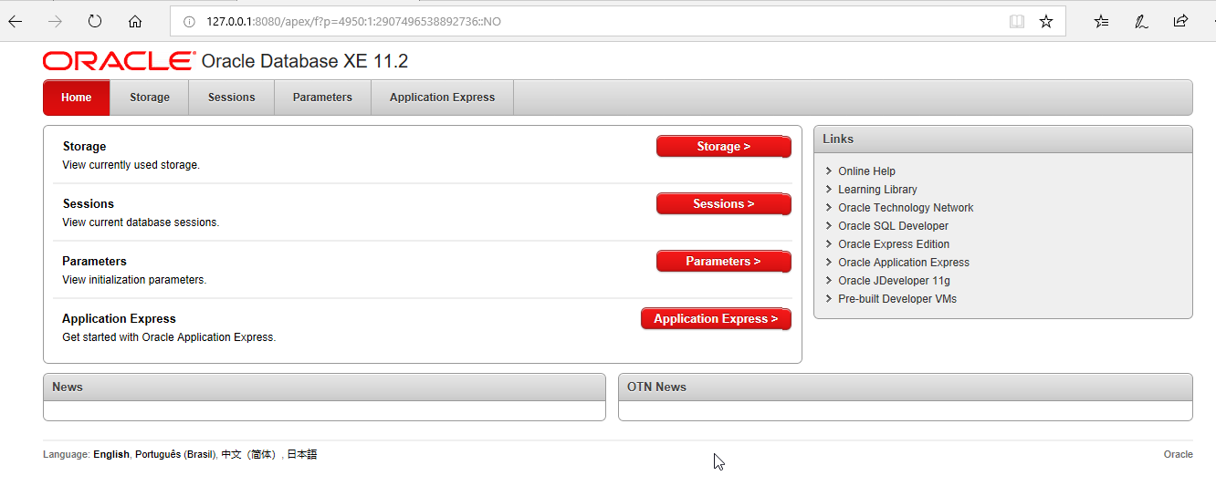
Task: Click the Oracle footer text
Action: click(x=1178, y=454)
